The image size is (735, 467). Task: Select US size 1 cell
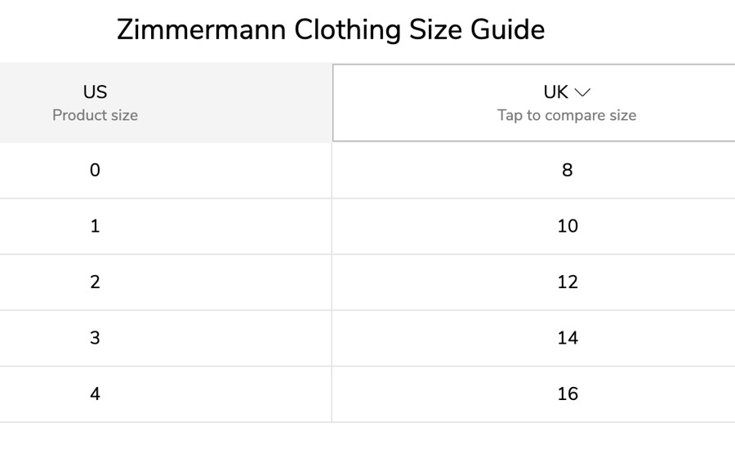166,227
